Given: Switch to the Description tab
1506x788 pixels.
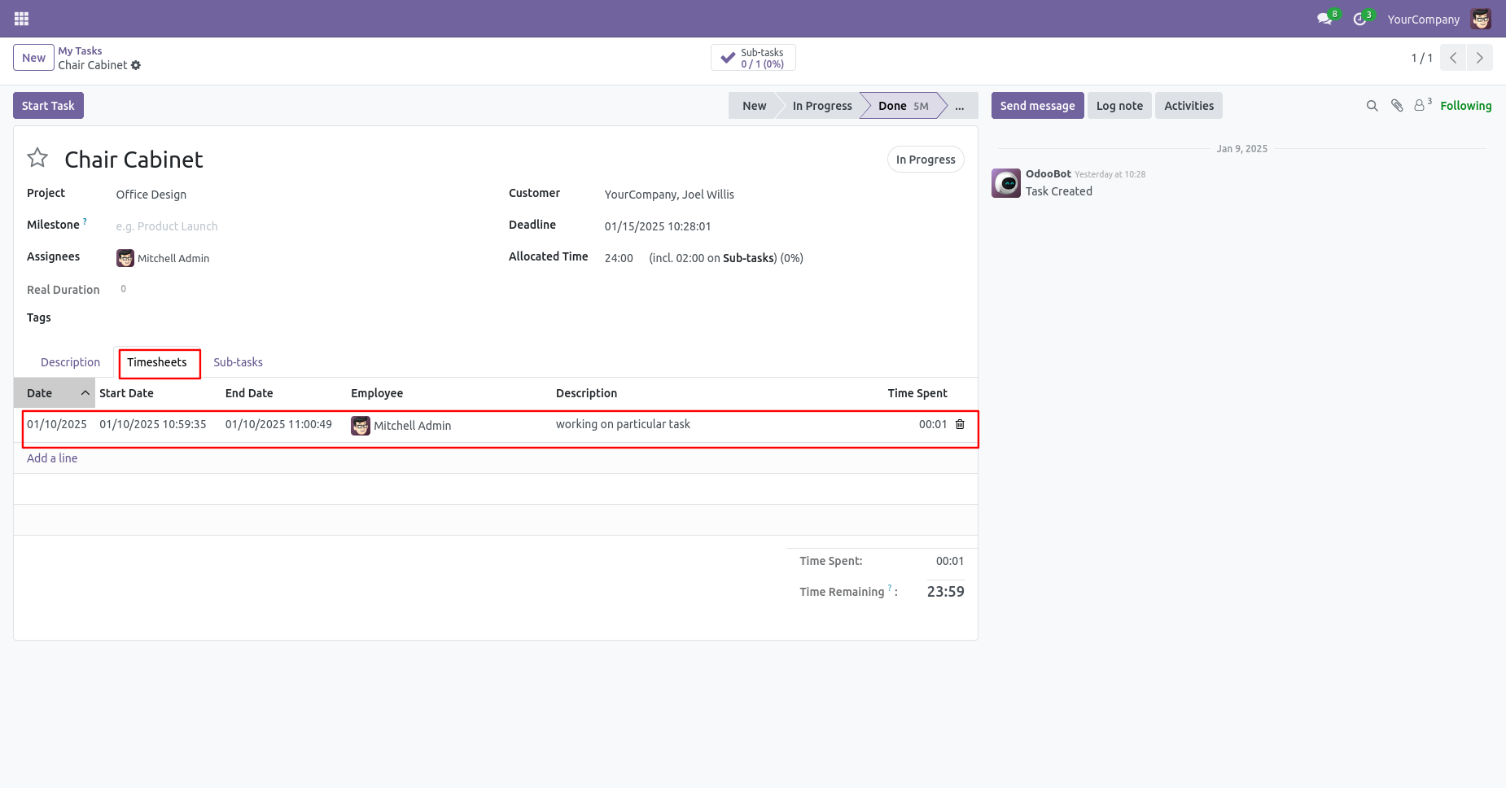Looking at the screenshot, I should (70, 362).
